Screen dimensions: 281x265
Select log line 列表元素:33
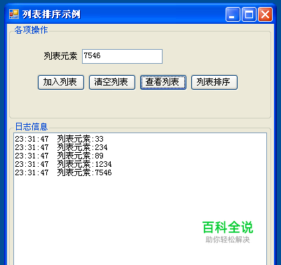pyautogui.click(x=59, y=139)
